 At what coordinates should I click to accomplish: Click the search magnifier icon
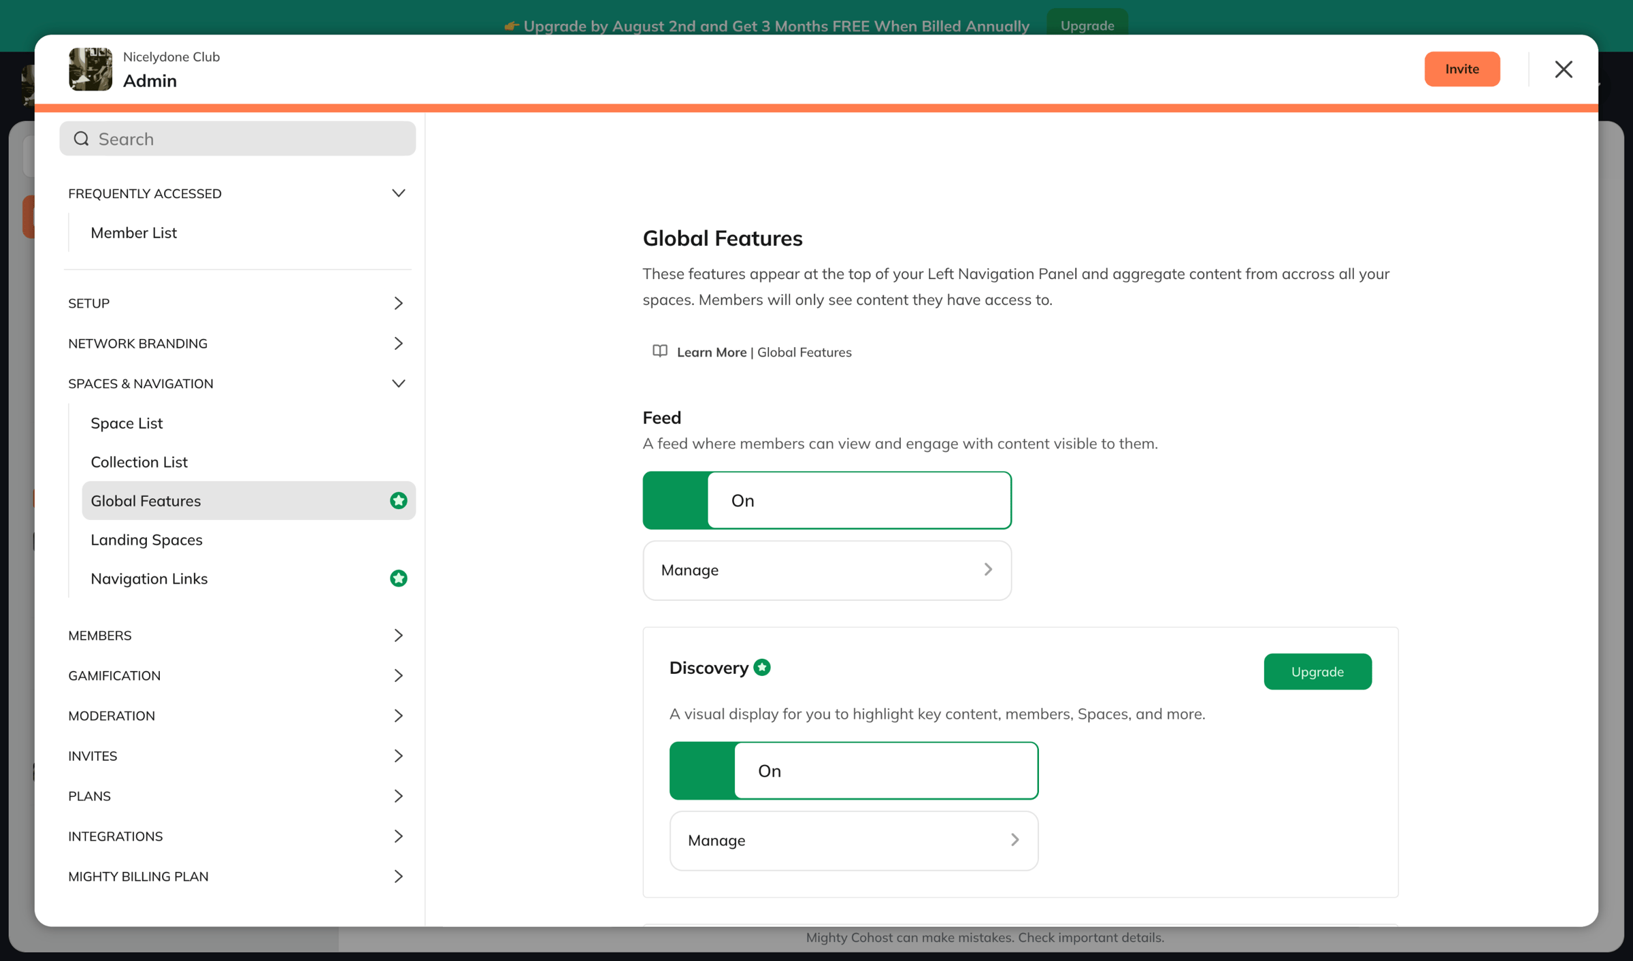click(82, 139)
